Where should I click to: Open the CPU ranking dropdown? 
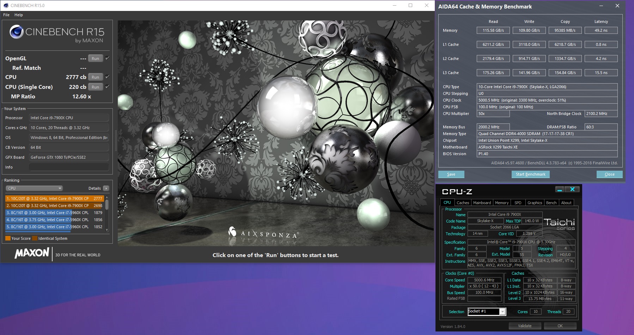click(34, 188)
